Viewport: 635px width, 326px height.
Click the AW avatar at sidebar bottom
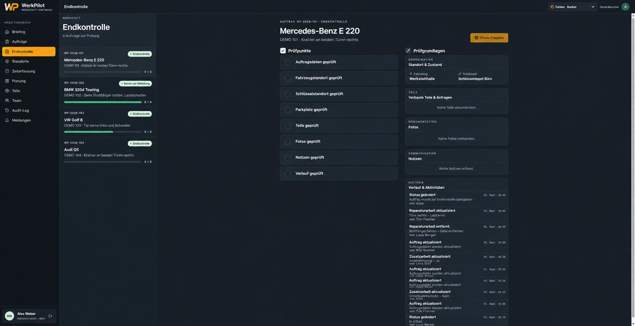9,316
